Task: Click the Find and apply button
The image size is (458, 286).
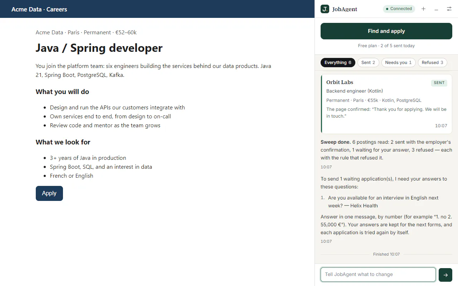Action: [x=386, y=31]
